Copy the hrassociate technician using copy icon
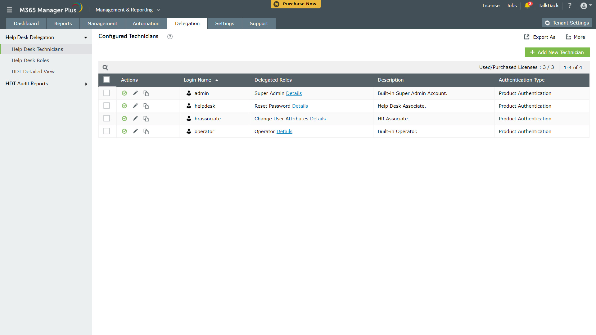The height and width of the screenshot is (335, 596). (146, 119)
